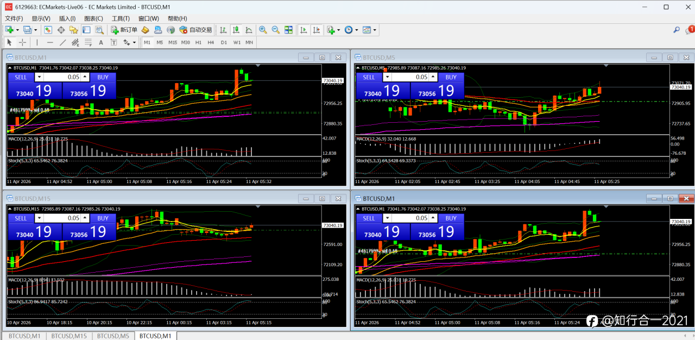The height and width of the screenshot is (340, 695).
Task: Open the Strategy Tester magnifier icon
Action: point(99,30)
